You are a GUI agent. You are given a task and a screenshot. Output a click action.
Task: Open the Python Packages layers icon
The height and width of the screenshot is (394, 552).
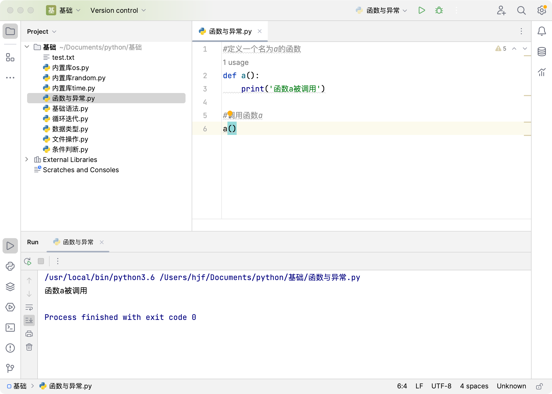(10, 287)
